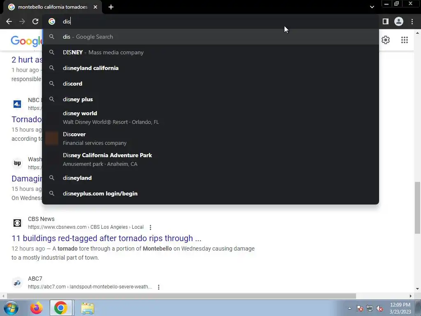Open the Google apps grid
The height and width of the screenshot is (316, 421).
coord(405,40)
